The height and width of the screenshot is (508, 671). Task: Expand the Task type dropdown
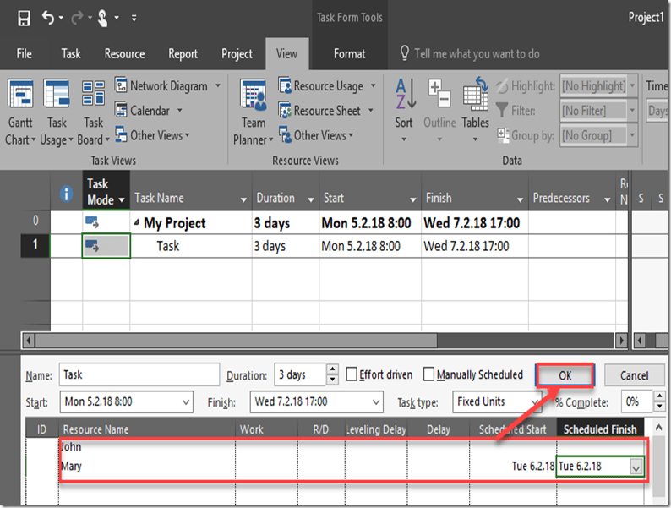click(533, 401)
